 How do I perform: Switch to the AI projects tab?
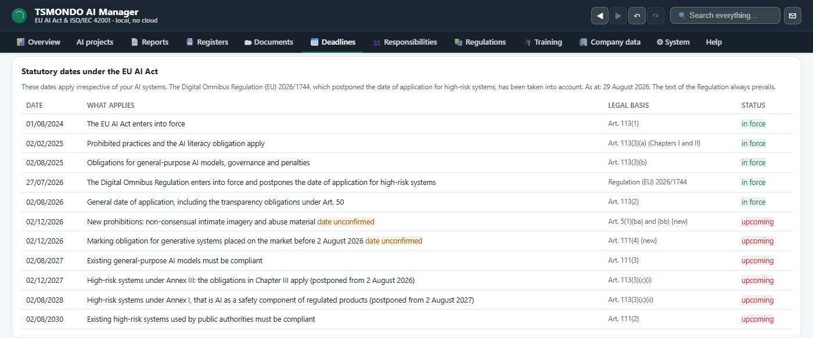tap(95, 42)
